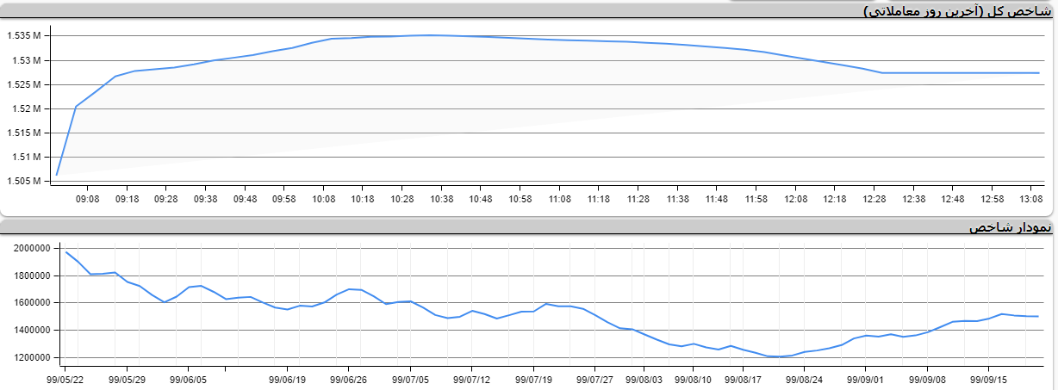This screenshot has height=390, width=1058.
Task: Select the 09:08 time label on intraday chart
Action: pyautogui.click(x=88, y=199)
